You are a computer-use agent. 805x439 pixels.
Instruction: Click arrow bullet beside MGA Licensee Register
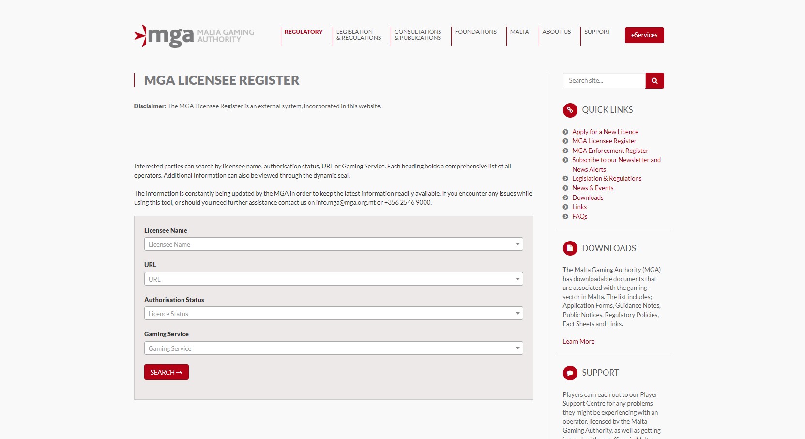pos(565,141)
